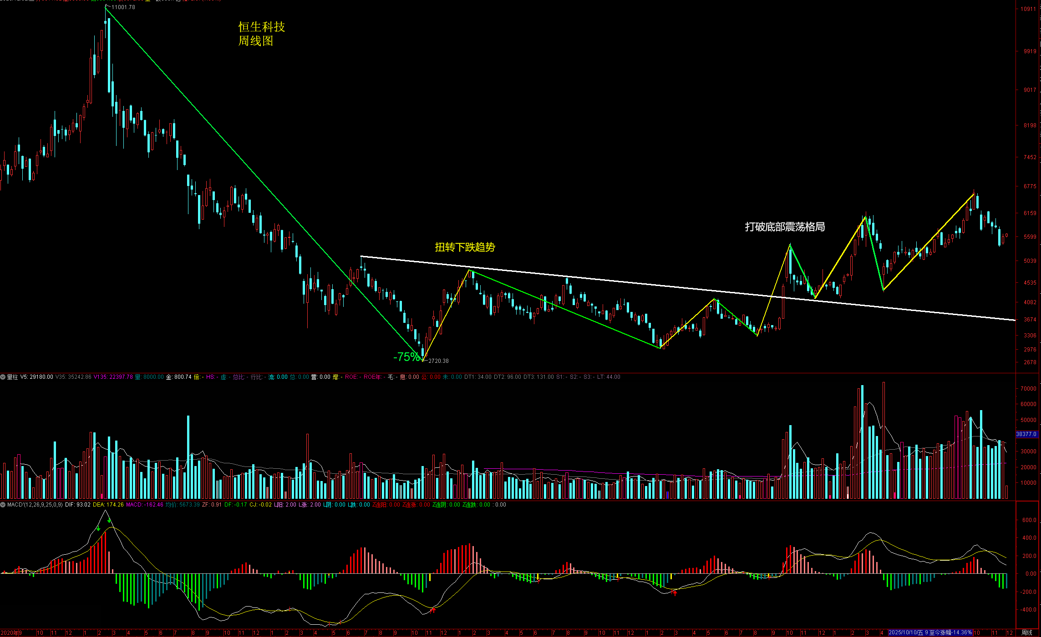Click the 2020年9 start label on timeline

(x=11, y=632)
